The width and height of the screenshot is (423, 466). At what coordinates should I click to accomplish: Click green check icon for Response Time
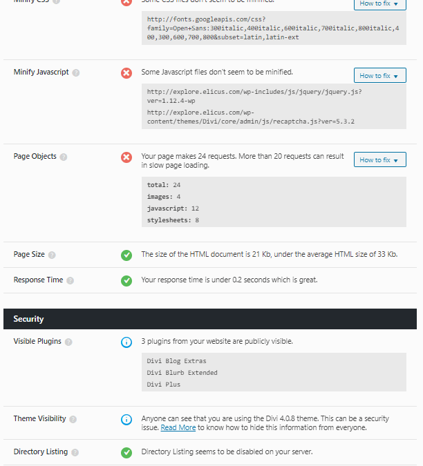pos(126,281)
